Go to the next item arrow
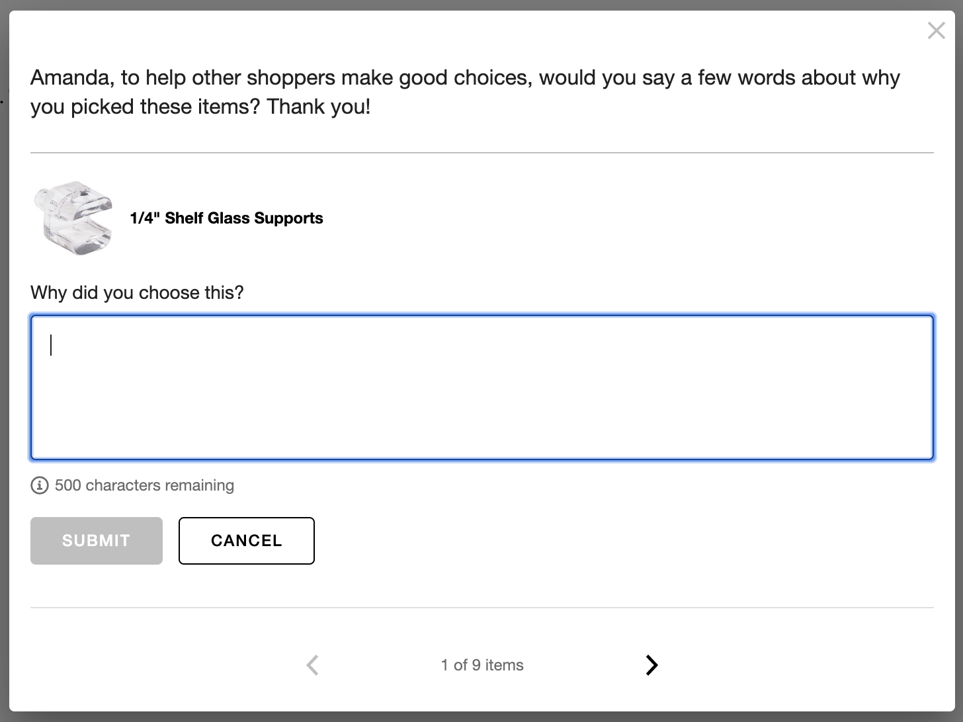Image resolution: width=963 pixels, height=722 pixels. point(651,664)
